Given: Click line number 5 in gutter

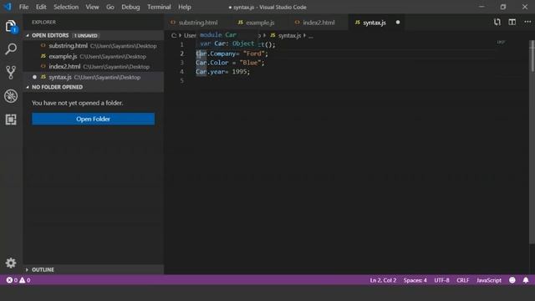Looking at the screenshot, I should coord(182,80).
